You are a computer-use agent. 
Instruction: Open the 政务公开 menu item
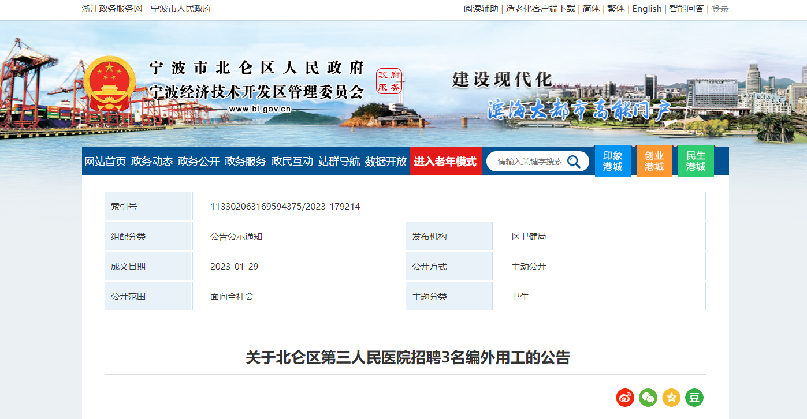click(x=199, y=162)
